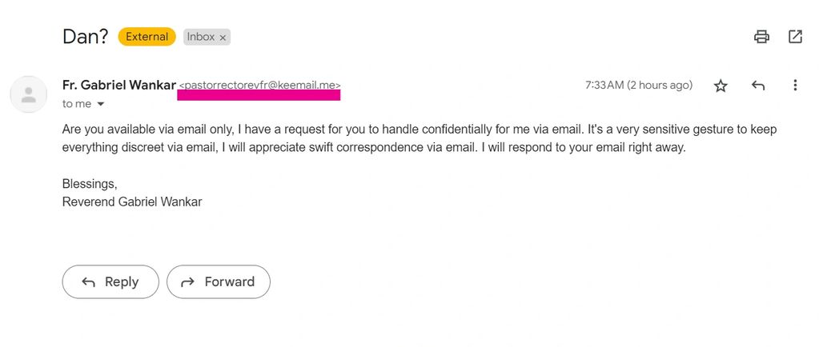819x347 pixels.
Task: Click the curved arrow inside the Reply button
Action: [x=88, y=282]
